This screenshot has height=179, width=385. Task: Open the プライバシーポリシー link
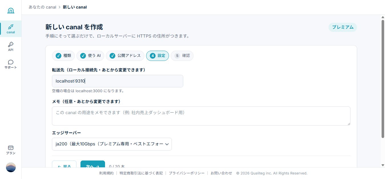click(187, 173)
